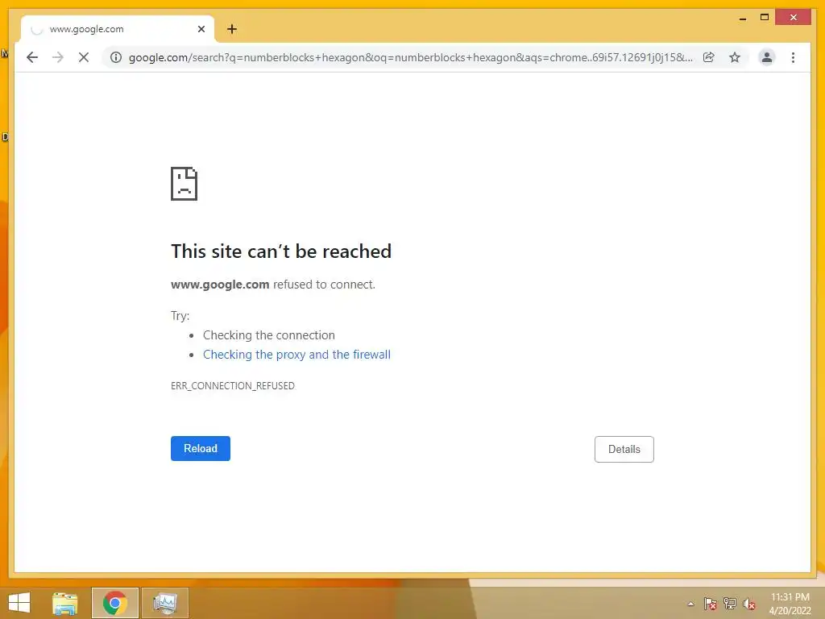View site information icon in address bar
The height and width of the screenshot is (619, 825).
pos(116,57)
